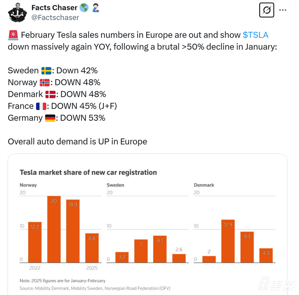299x295 pixels.
Task: Open the $TSLA cashtag link
Action: [x=256, y=35]
